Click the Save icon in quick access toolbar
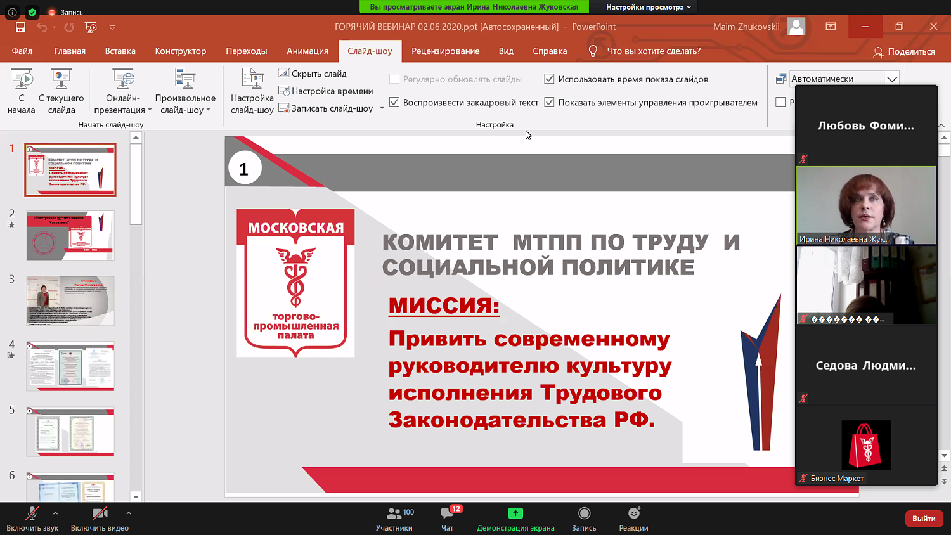The width and height of the screenshot is (951, 535). click(20, 27)
